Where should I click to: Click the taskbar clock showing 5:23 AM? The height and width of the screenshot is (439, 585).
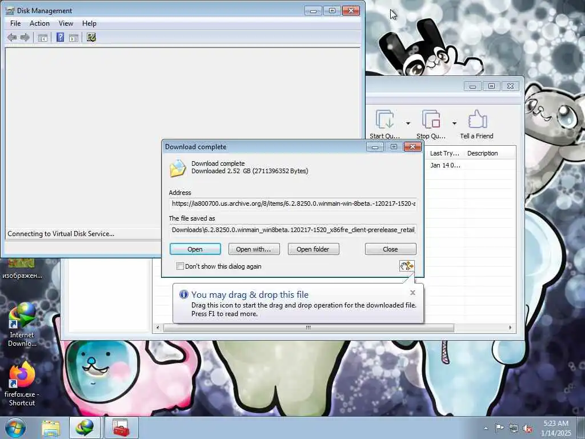coord(556,428)
